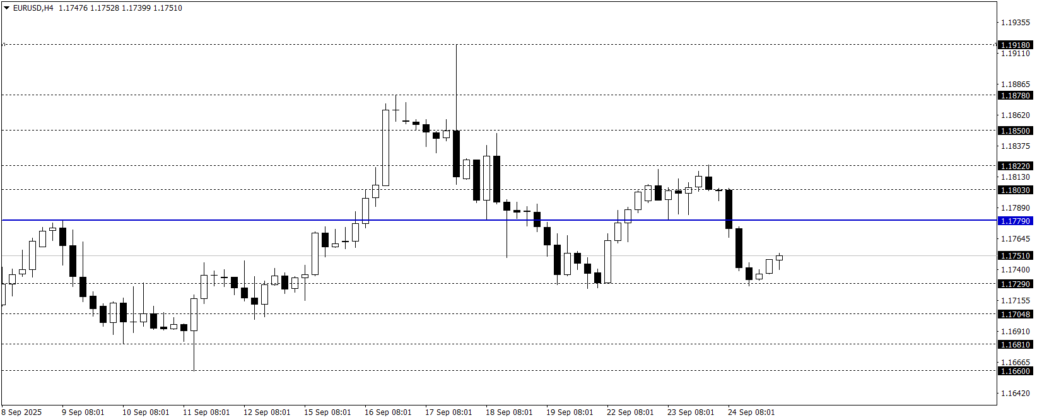Viewport: 1037px width, 420px height.
Task: Click the 1.17048 level price label
Action: [x=1015, y=314]
